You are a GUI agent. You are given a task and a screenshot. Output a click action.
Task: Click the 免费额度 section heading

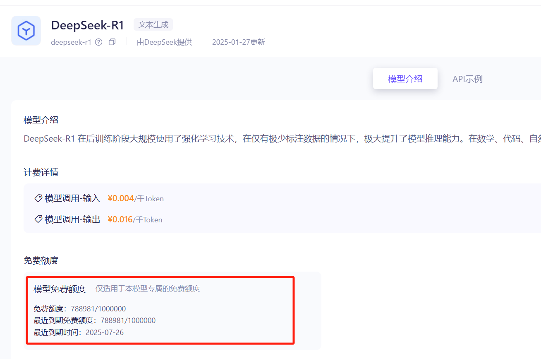tap(41, 260)
